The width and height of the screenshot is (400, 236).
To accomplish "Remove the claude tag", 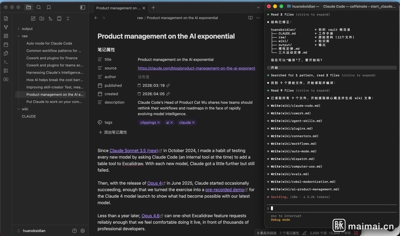I will point(193,122).
